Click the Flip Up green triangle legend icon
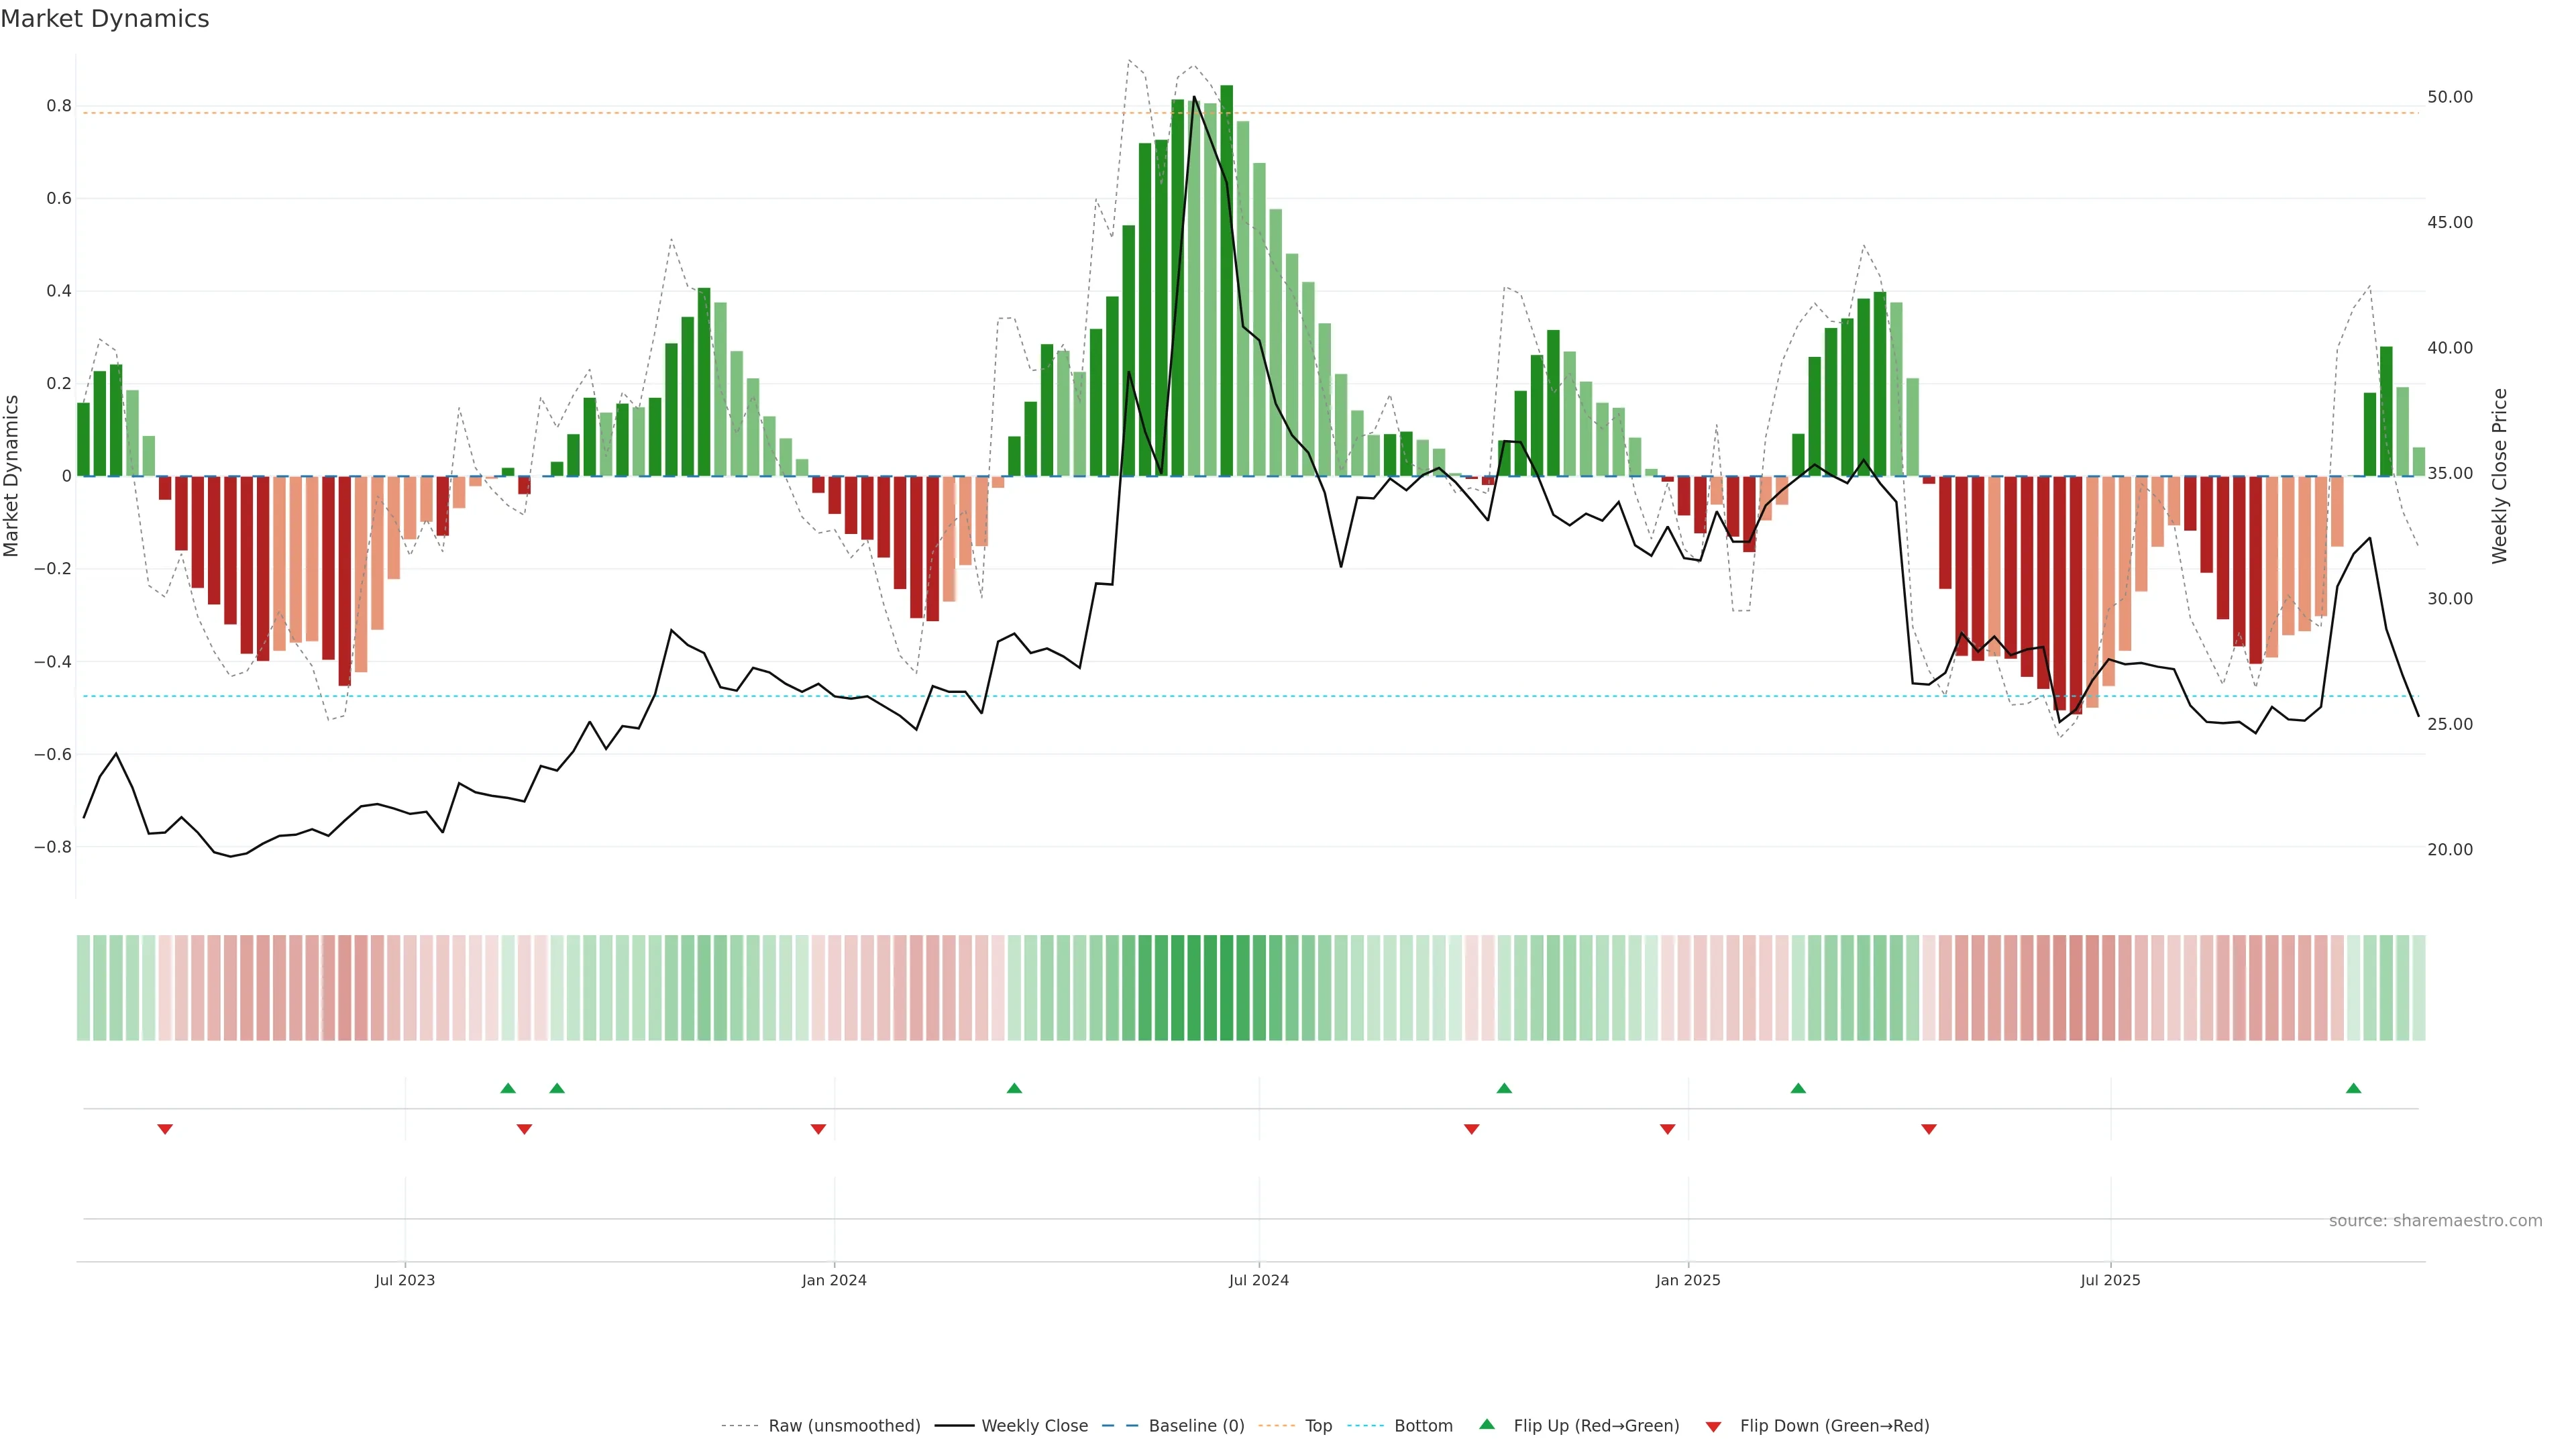The image size is (2576, 1449). click(1487, 1424)
